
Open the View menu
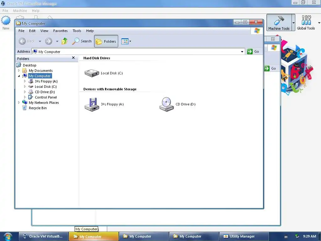coord(44,31)
